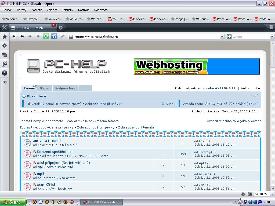The width and height of the screenshot is (275, 206).
Task: Click Zobrazit aktivní témata
Action: 136,127
